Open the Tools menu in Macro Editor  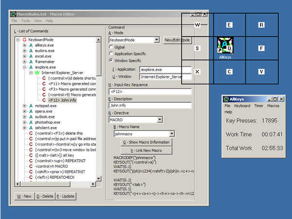pyautogui.click(x=25, y=20)
